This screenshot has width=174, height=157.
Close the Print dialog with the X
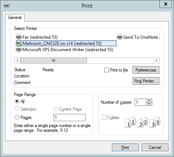pos(166,4)
